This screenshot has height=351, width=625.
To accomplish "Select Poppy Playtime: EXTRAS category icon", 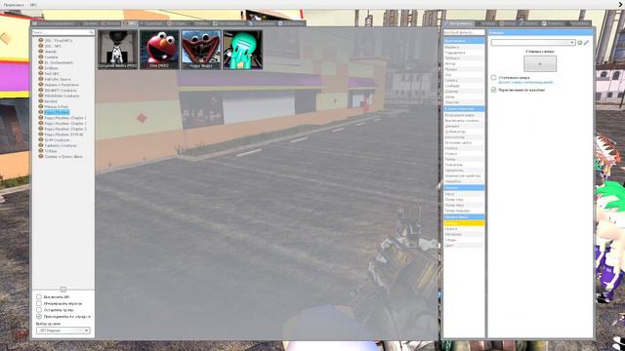I will [41, 135].
